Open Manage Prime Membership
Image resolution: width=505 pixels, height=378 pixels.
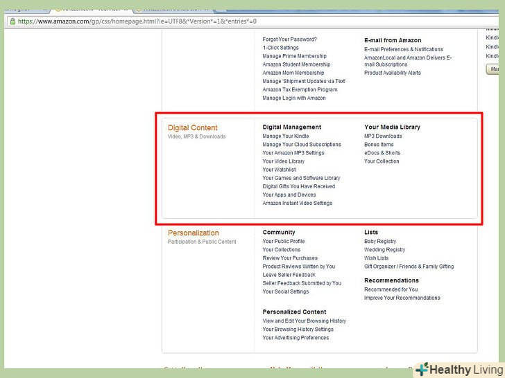pyautogui.click(x=294, y=56)
